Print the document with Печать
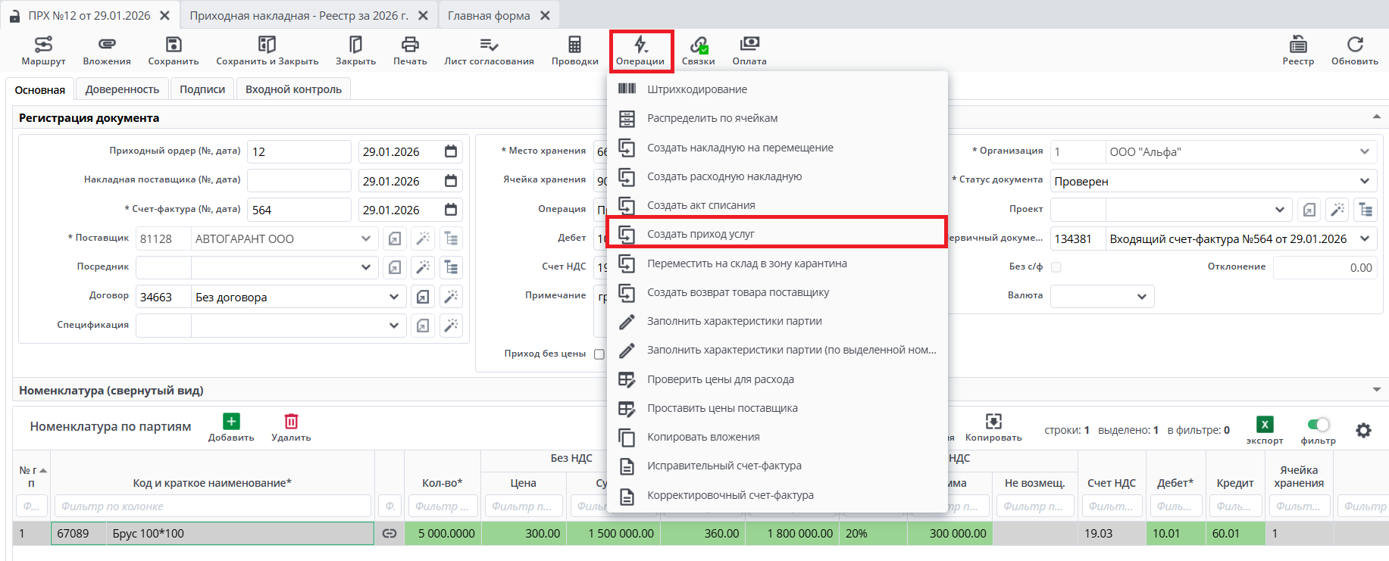 [x=410, y=51]
